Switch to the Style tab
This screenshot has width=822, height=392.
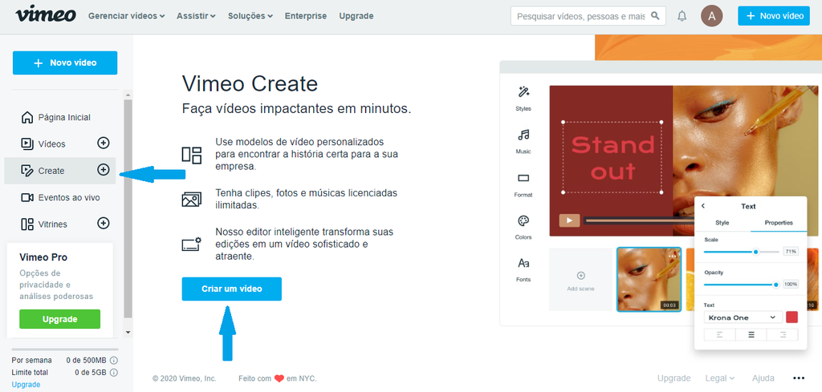722,222
